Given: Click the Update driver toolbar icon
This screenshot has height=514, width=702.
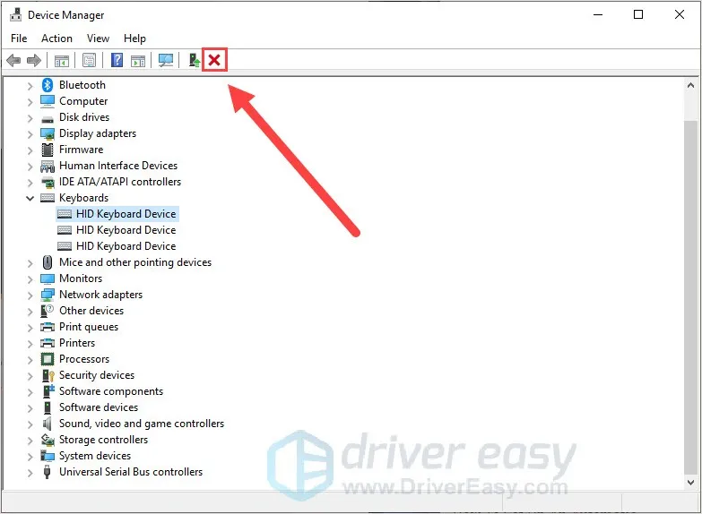Looking at the screenshot, I should (194, 60).
